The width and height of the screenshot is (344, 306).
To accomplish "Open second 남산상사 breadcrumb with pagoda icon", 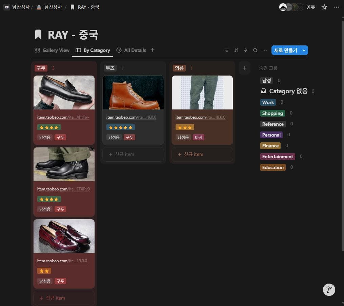I will 49,7.
